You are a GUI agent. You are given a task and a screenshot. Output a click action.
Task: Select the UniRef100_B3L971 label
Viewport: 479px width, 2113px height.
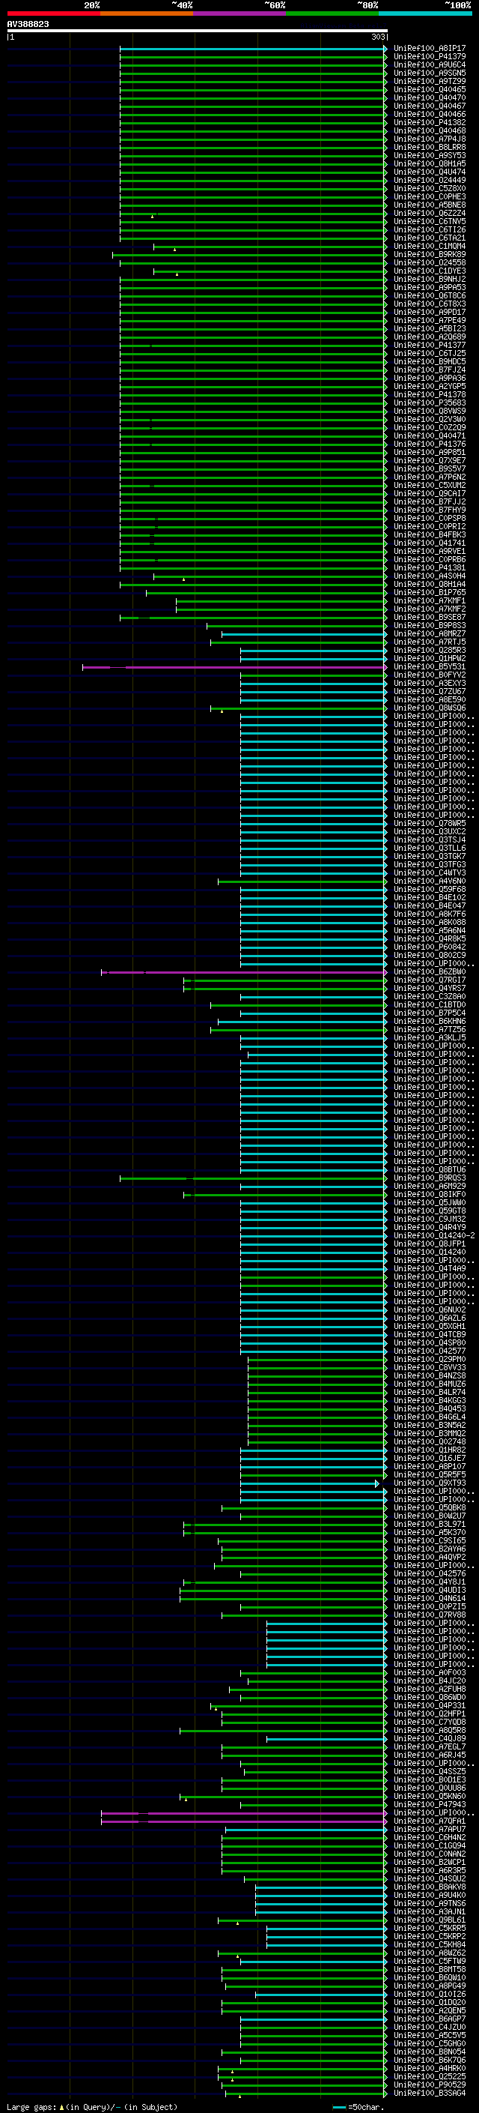coord(430,1524)
